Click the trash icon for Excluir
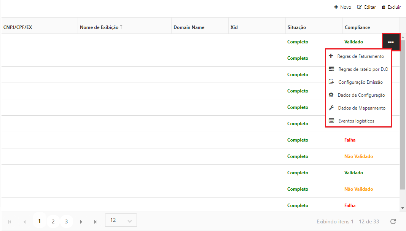Viewport: 406px width, 231px height. tap(384, 7)
